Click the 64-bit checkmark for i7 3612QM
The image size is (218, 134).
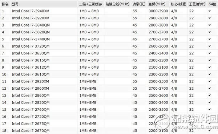pyautogui.click(x=210, y=67)
